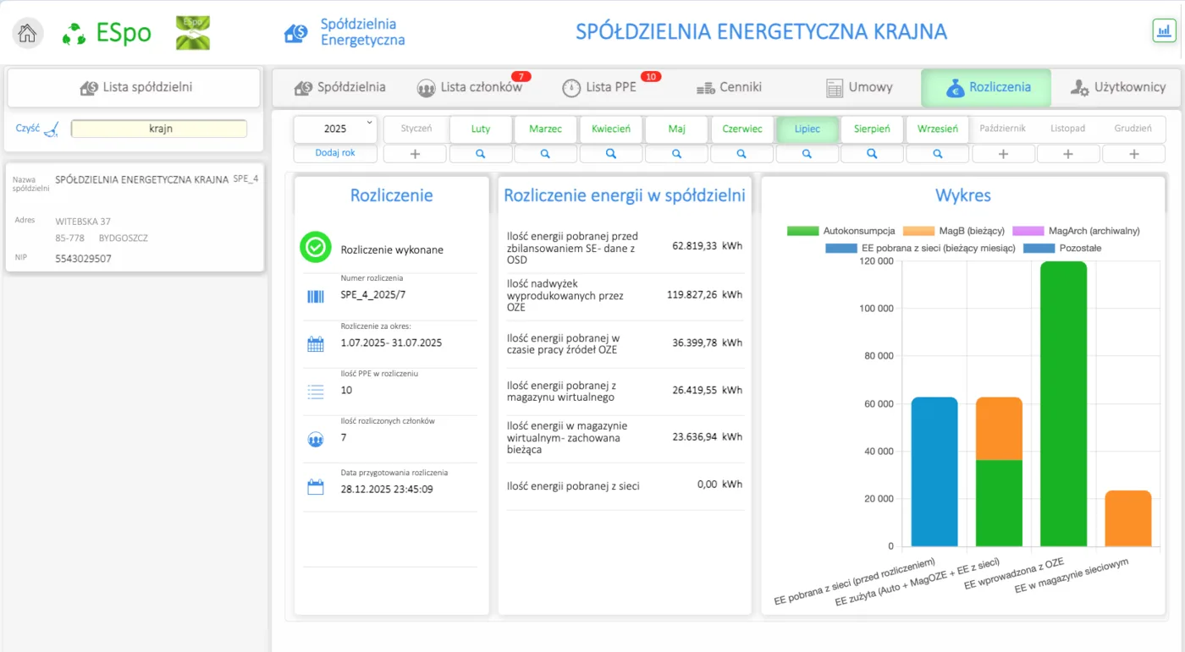This screenshot has width=1185, height=652.
Task: Select the Lipiec month button
Action: 807,129
